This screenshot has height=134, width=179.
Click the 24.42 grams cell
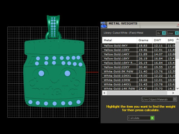click(x=145, y=89)
